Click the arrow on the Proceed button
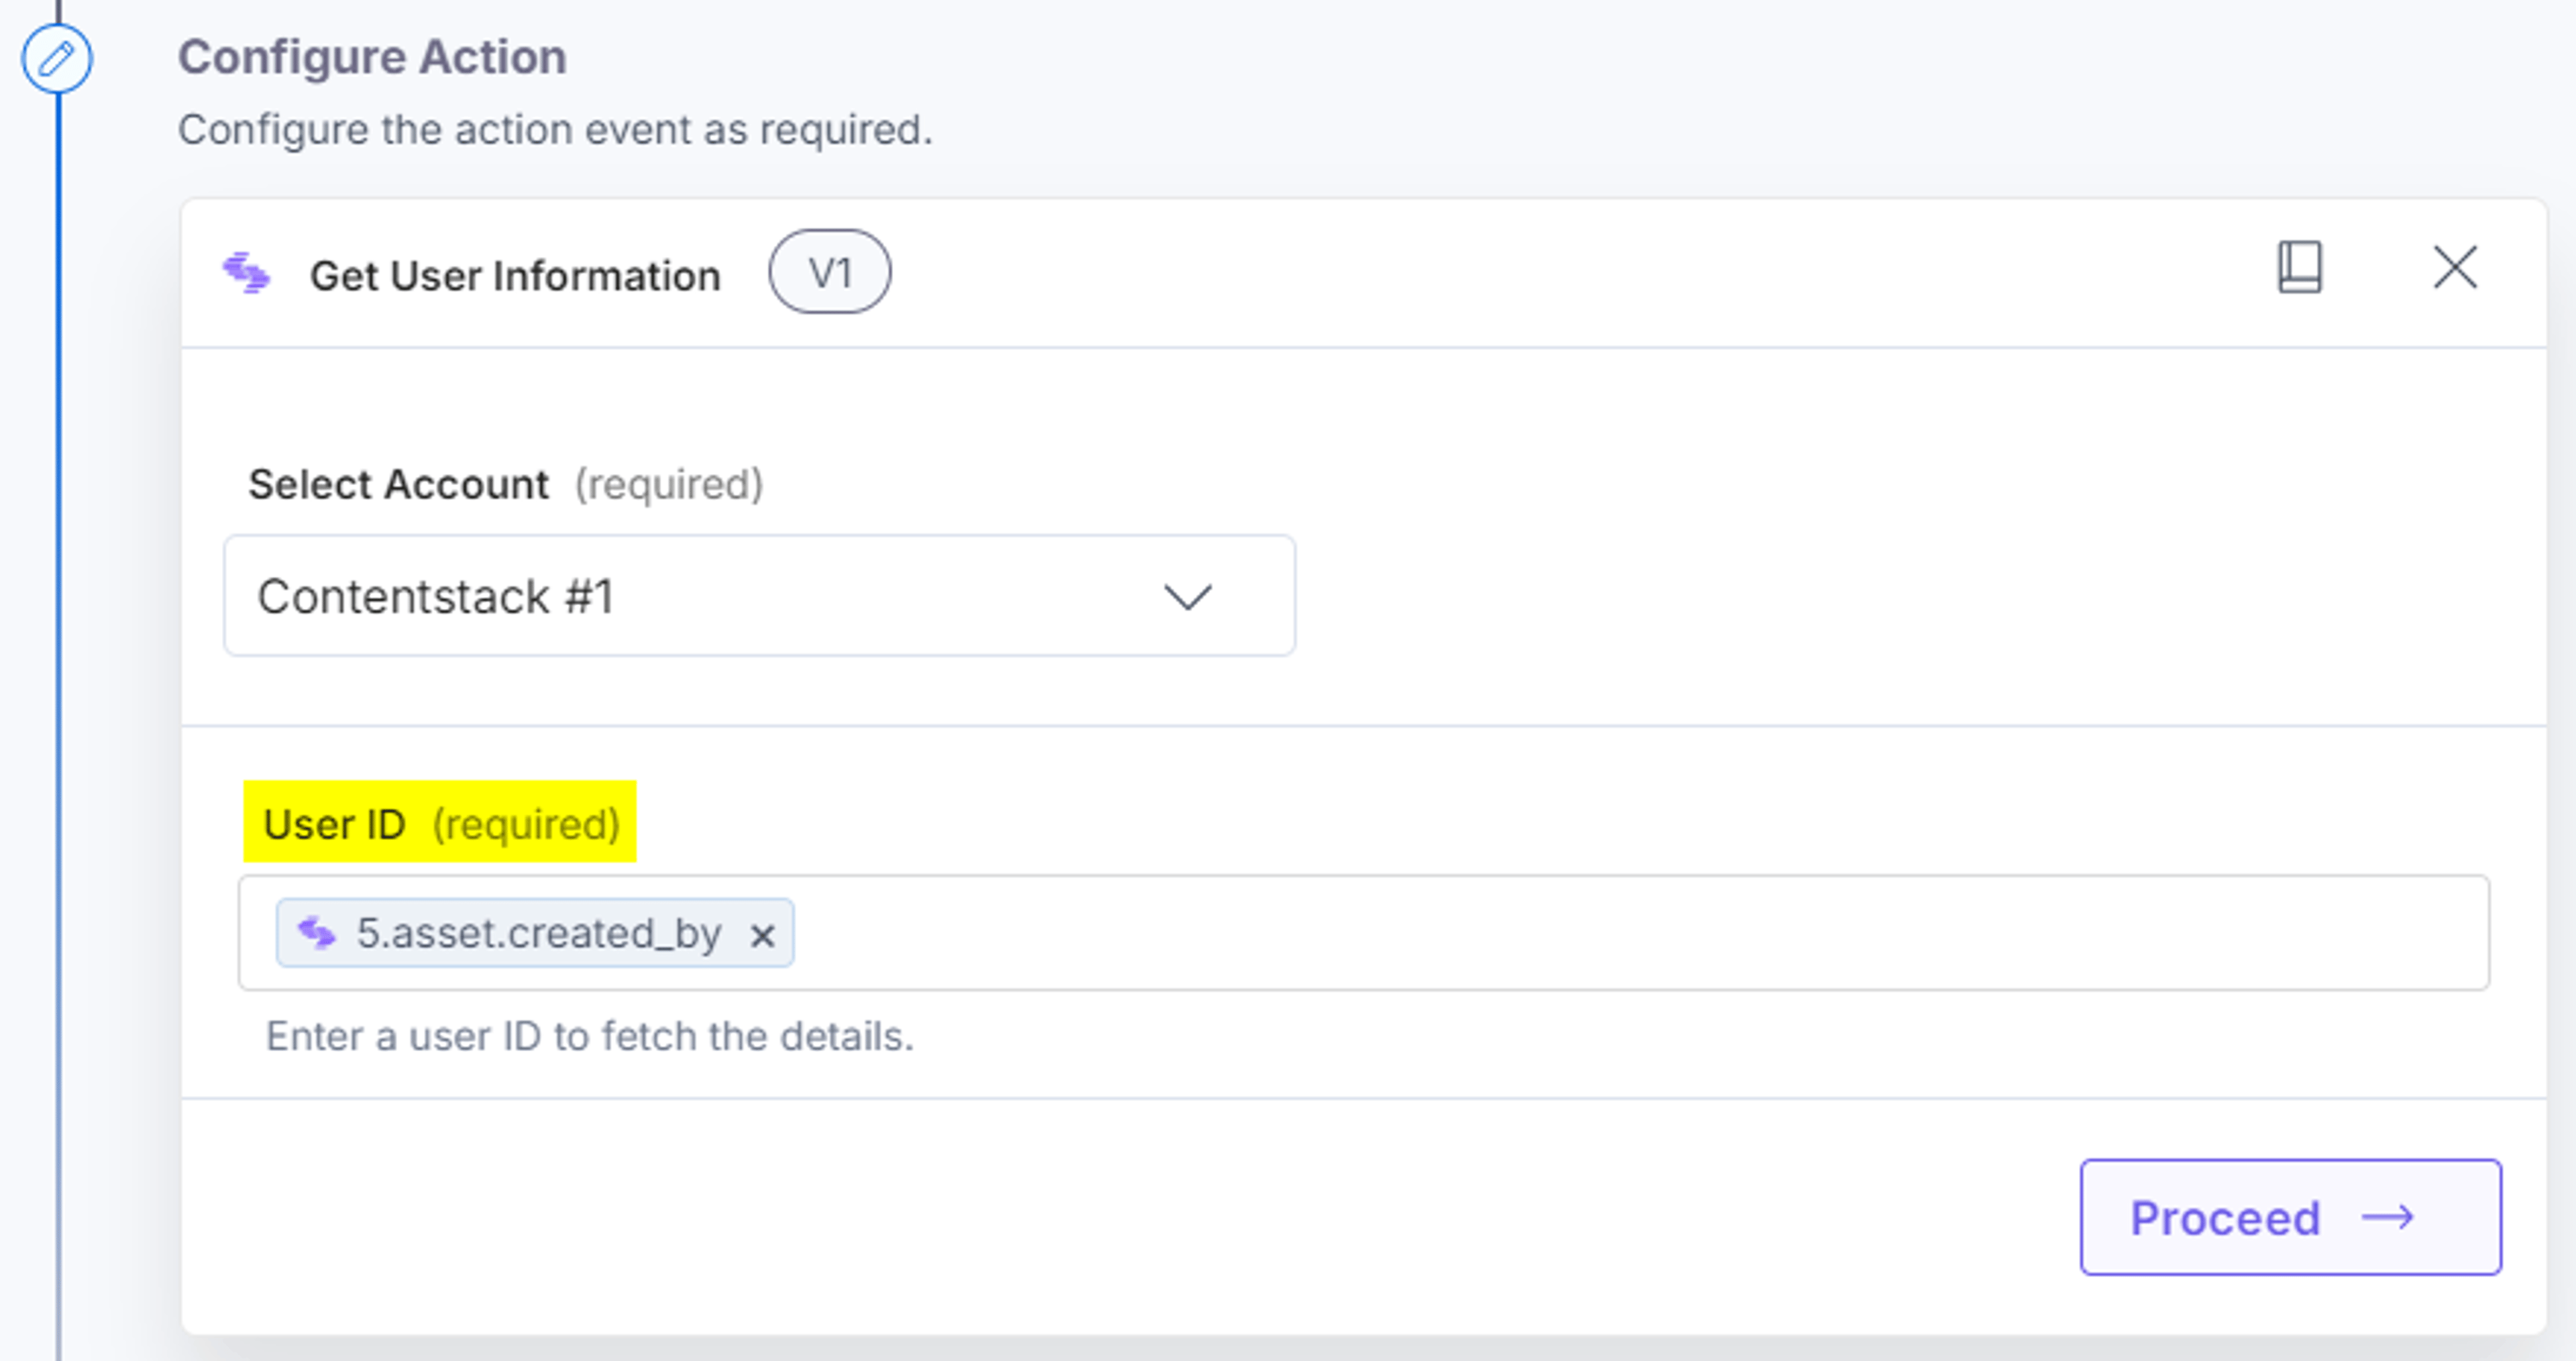2576x1361 pixels. pyautogui.click(x=2387, y=1217)
